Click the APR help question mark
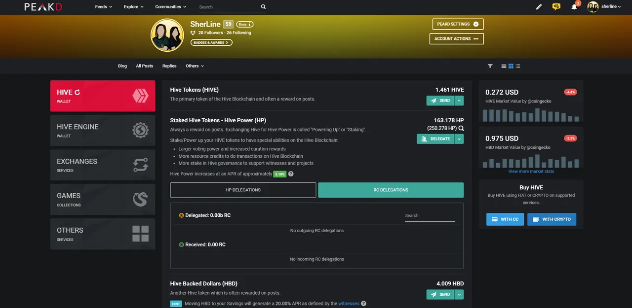Screen dimensions: 632x308 291,174
